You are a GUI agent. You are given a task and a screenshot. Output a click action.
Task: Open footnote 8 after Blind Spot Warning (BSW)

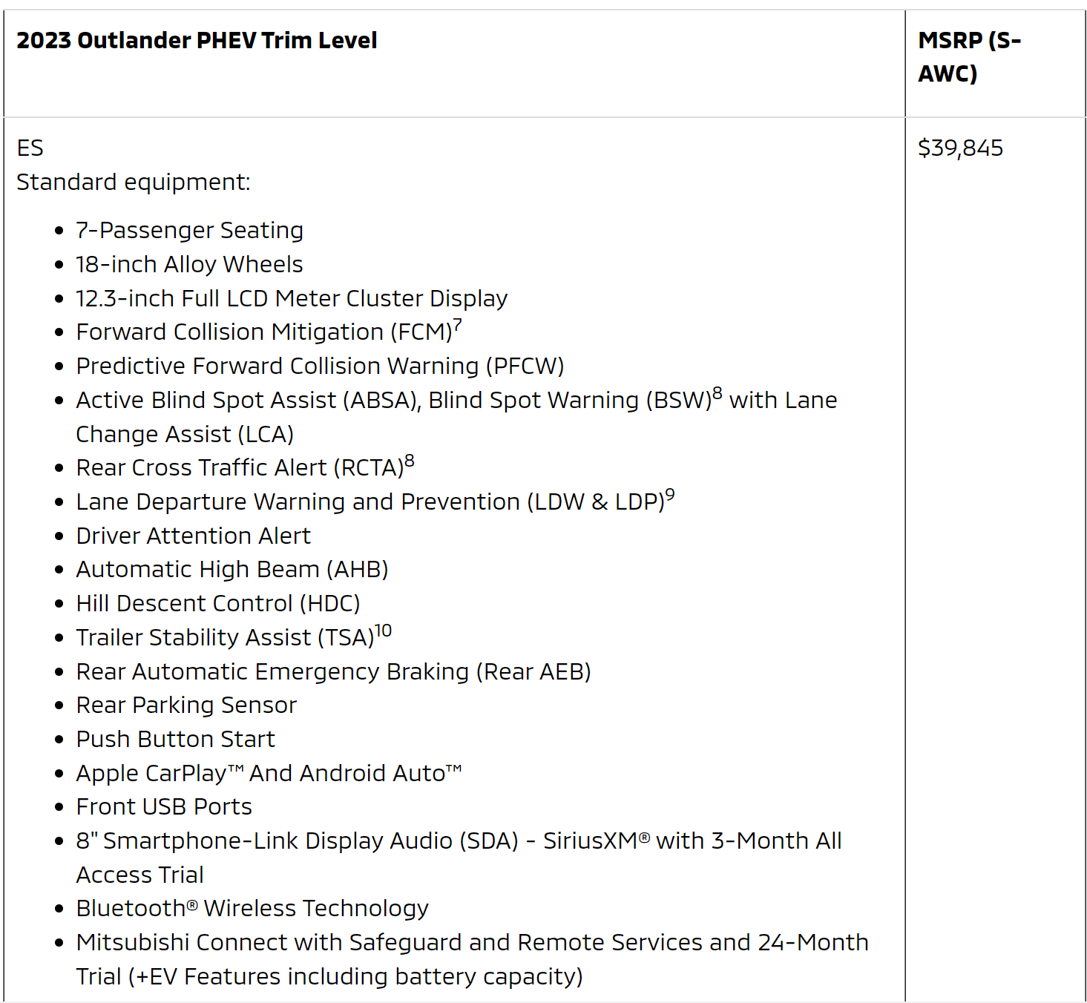(717, 393)
